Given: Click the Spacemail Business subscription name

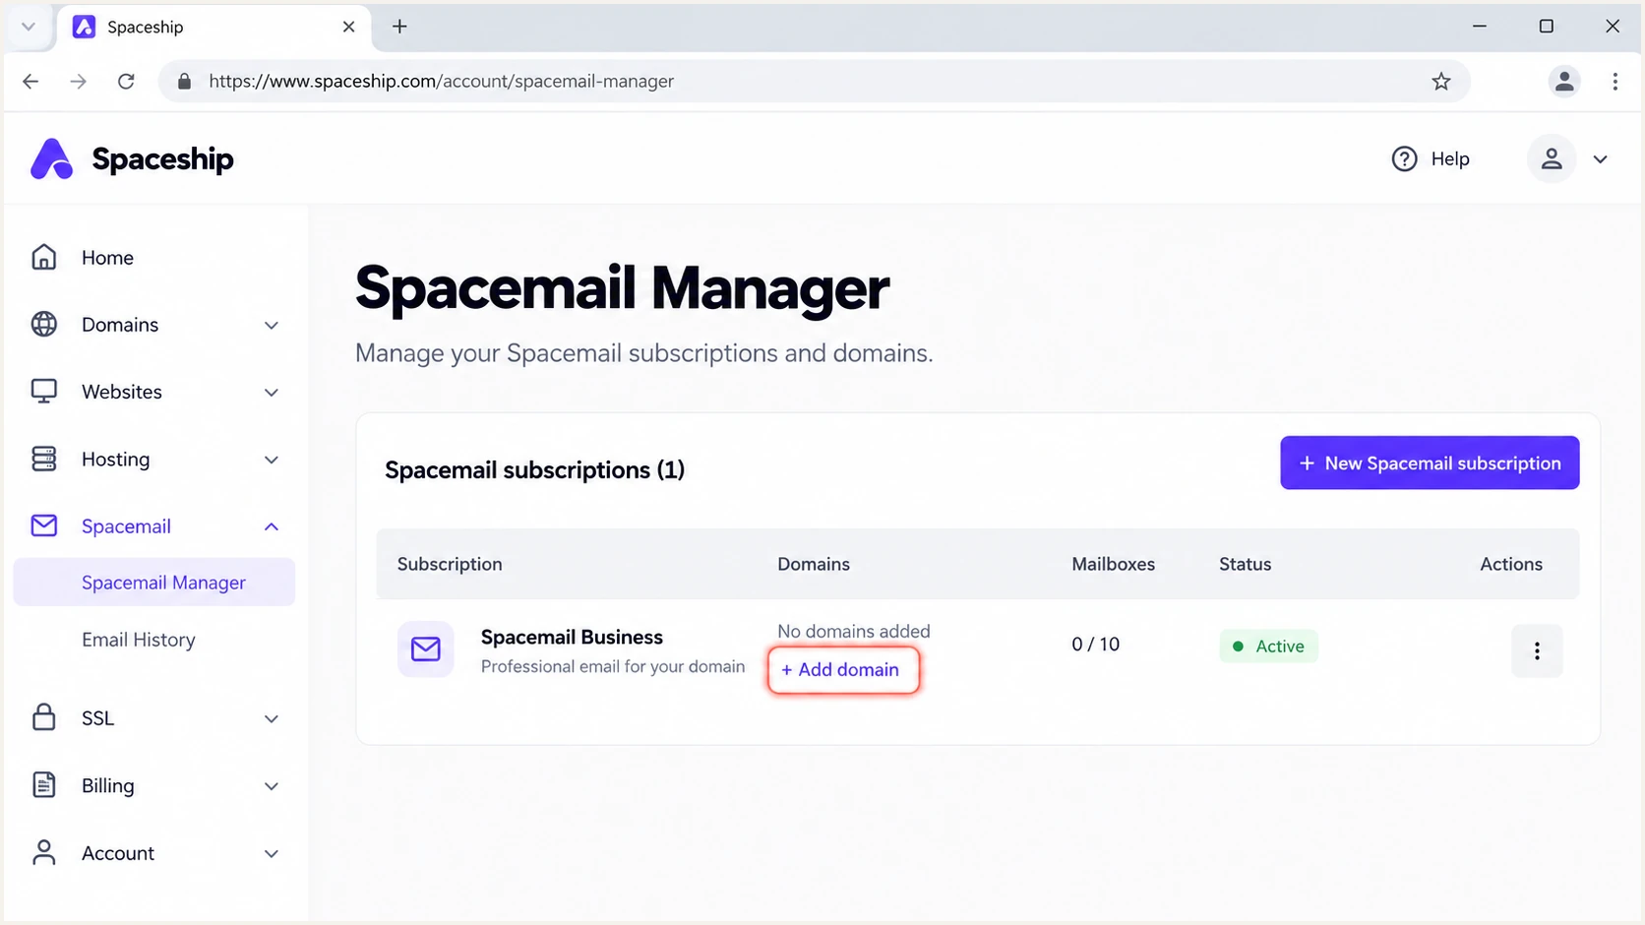Looking at the screenshot, I should [x=572, y=637].
